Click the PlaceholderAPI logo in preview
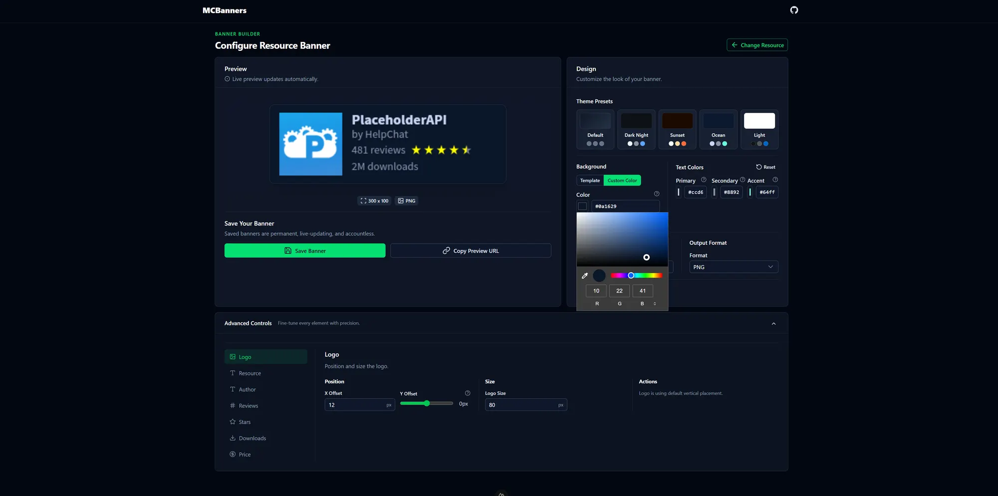Viewport: 998px width, 496px height. (310, 144)
